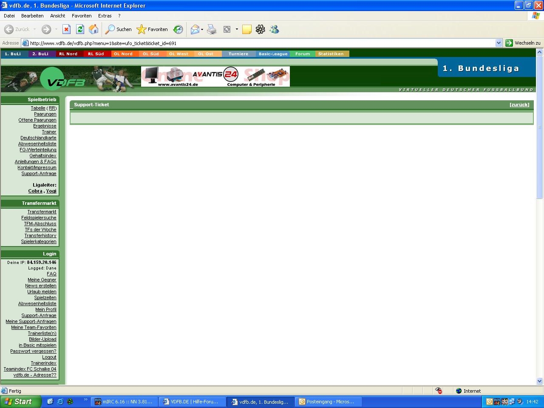Refresh the page with the reload icon
Screen dimensions: 544x408
coord(80,29)
